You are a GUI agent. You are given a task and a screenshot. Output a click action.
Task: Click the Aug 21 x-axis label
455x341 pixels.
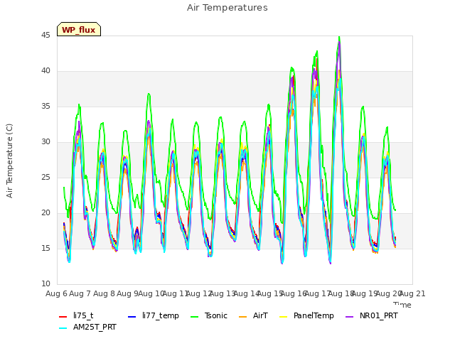click(x=412, y=294)
